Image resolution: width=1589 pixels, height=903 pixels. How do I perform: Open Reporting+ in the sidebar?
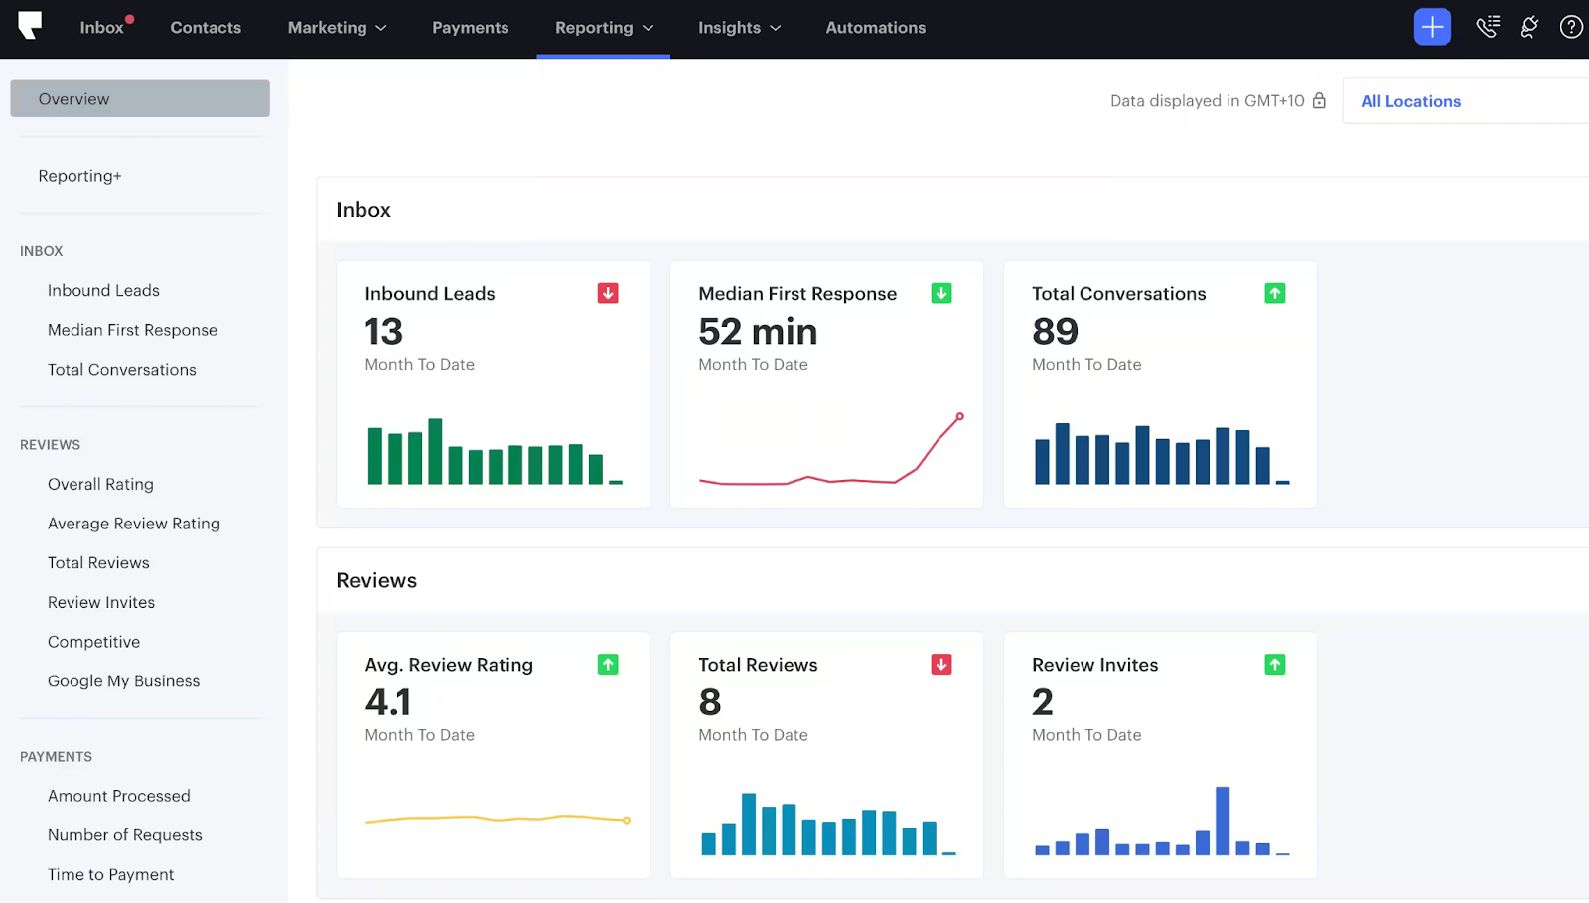(79, 176)
